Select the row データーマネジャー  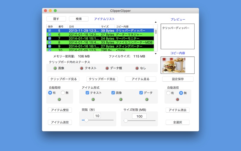[100, 34]
